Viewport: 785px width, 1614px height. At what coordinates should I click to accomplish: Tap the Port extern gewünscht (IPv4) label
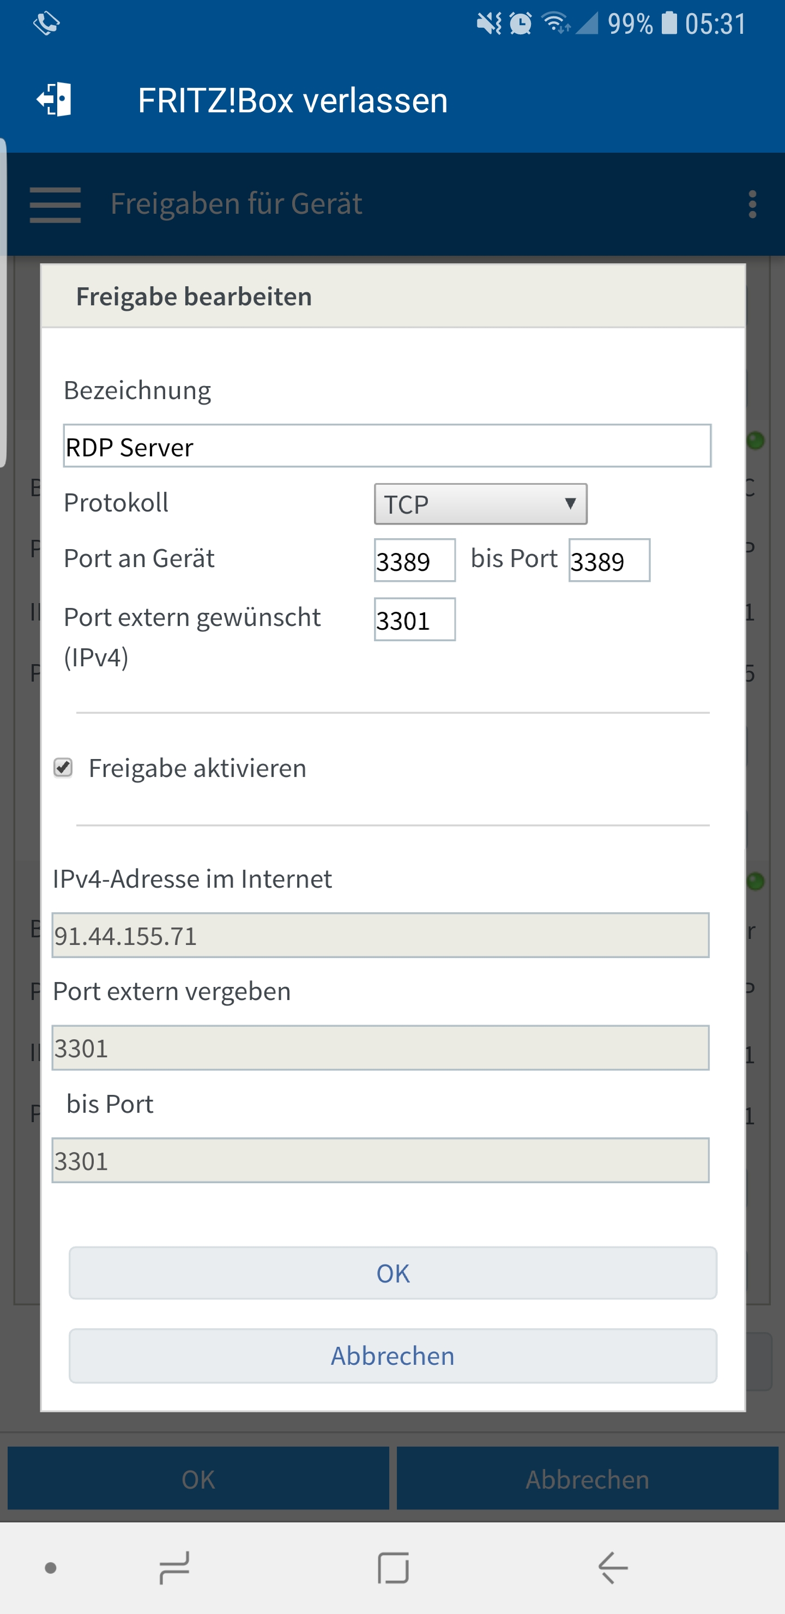click(x=192, y=637)
